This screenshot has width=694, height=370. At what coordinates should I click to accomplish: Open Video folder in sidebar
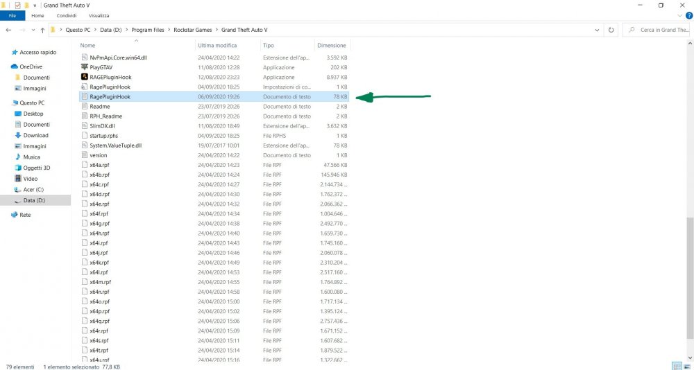[26, 179]
